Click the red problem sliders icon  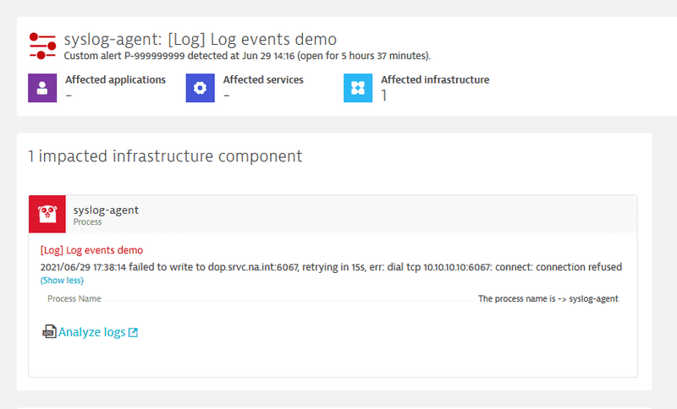click(42, 46)
